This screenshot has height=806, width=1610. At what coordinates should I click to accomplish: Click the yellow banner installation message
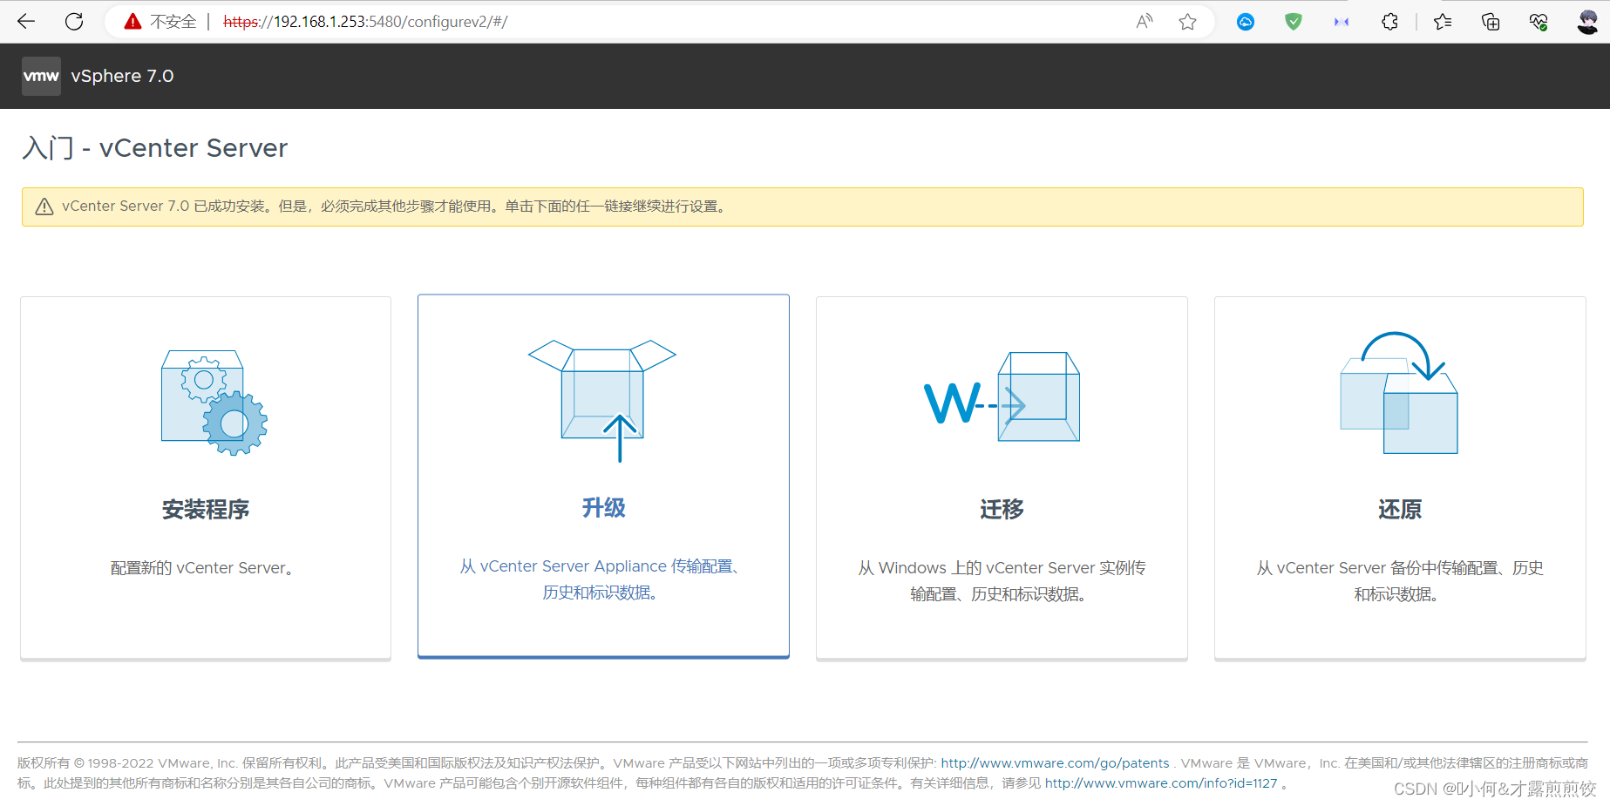point(396,207)
